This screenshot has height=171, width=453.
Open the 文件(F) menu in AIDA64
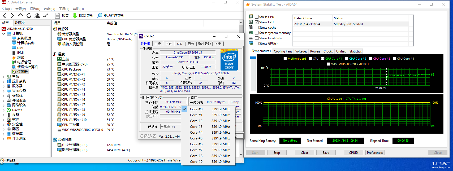[7, 9]
